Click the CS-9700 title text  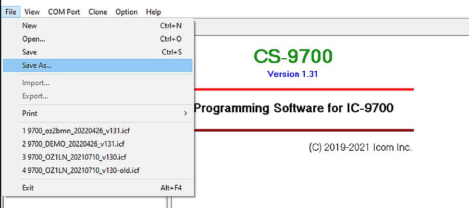coord(293,56)
